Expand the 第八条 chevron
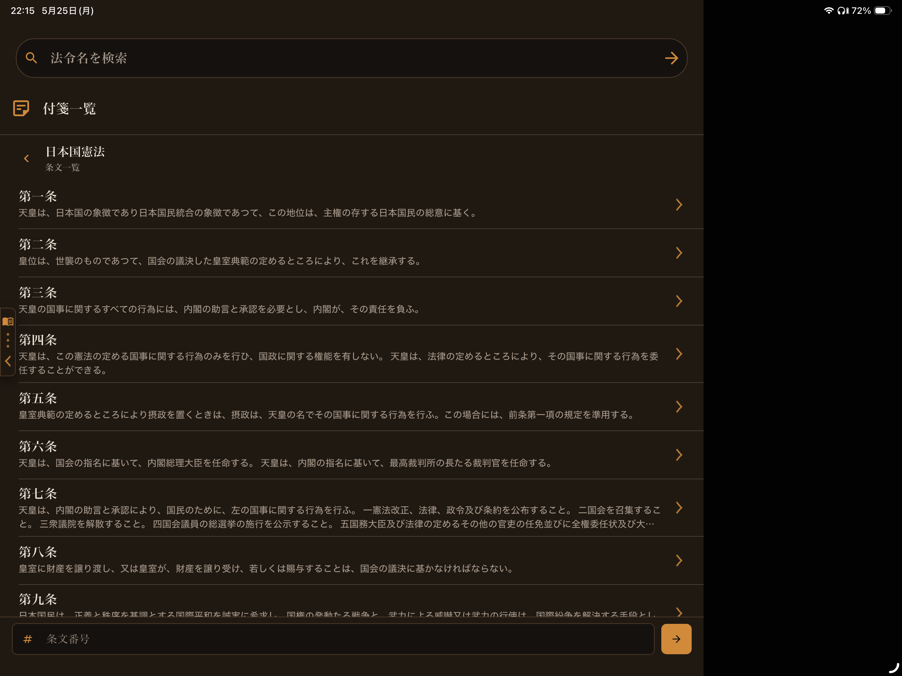 coord(678,560)
